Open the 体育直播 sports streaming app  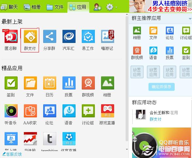pos(69,139)
